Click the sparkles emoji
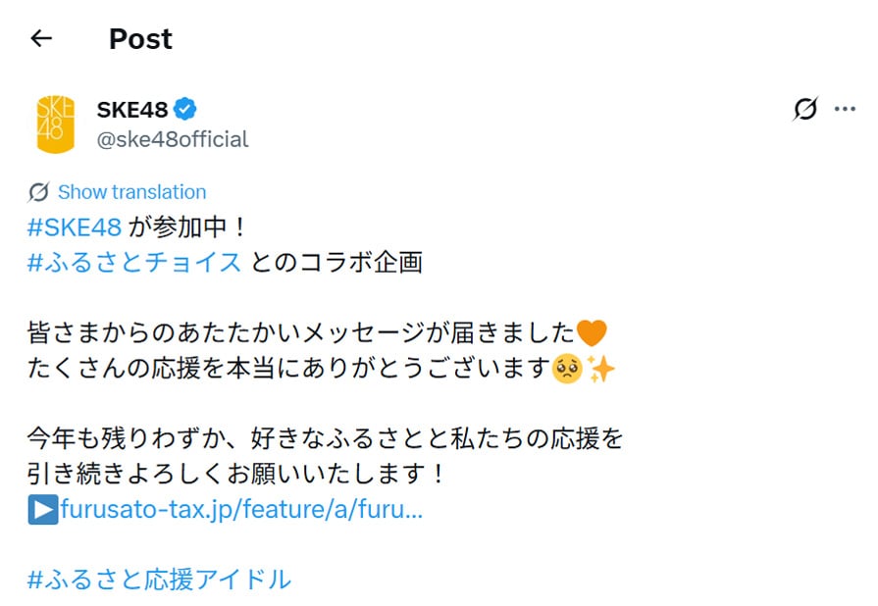The width and height of the screenshot is (878, 606). coord(600,369)
